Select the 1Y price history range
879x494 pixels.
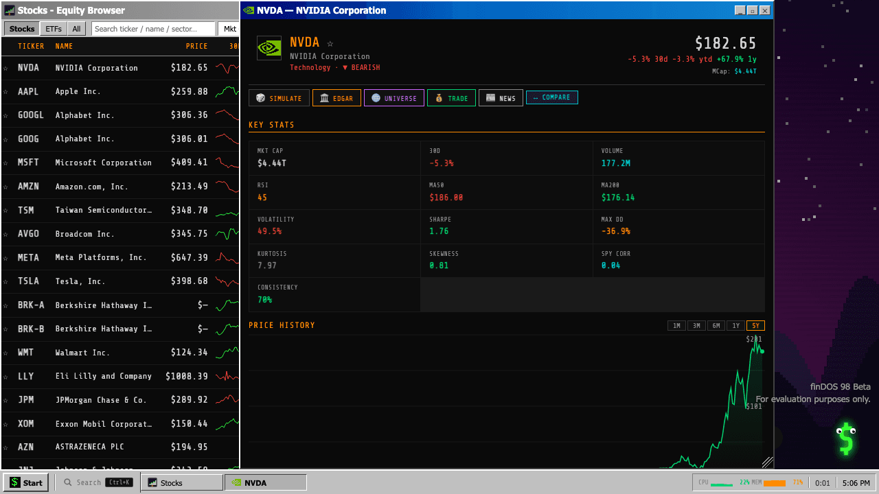pyautogui.click(x=735, y=326)
